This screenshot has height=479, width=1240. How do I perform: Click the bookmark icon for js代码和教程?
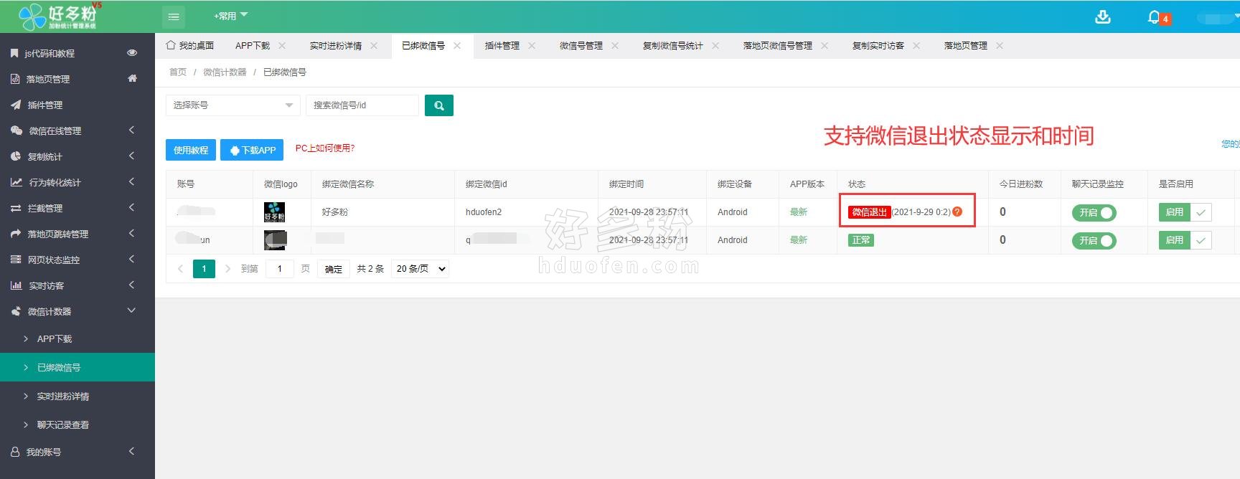click(x=14, y=53)
